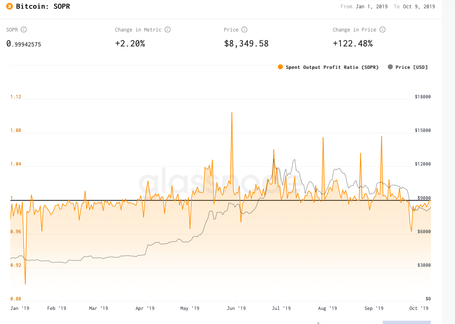Screen dimensions: 455x324
Task: Click the $15000 right axis label
Action: [423, 130]
